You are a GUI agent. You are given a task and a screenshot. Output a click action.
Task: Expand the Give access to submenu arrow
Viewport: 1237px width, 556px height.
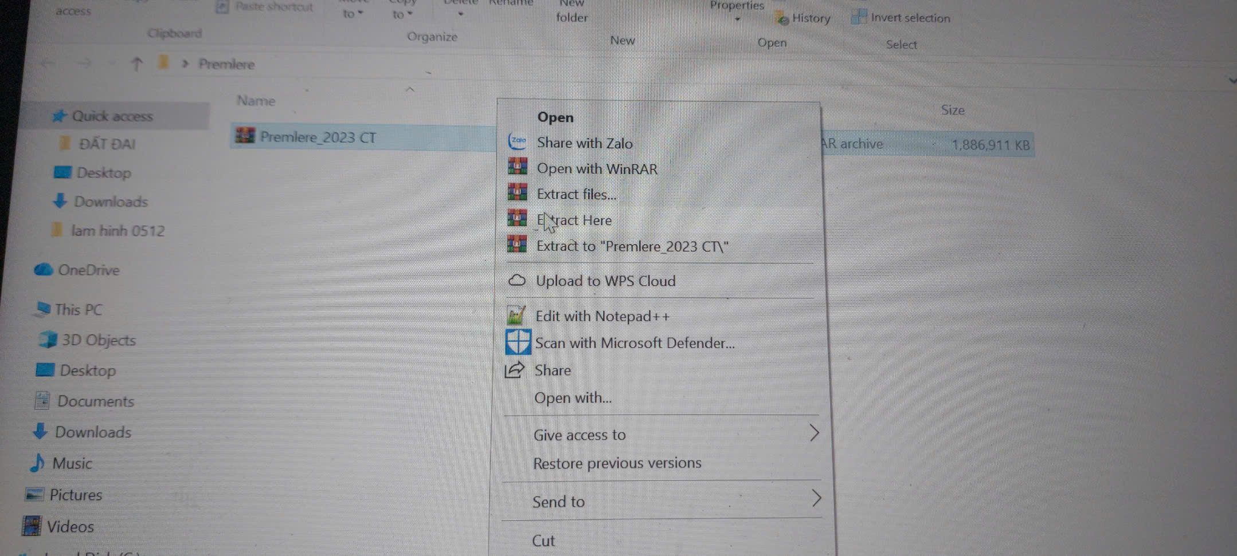(x=814, y=433)
